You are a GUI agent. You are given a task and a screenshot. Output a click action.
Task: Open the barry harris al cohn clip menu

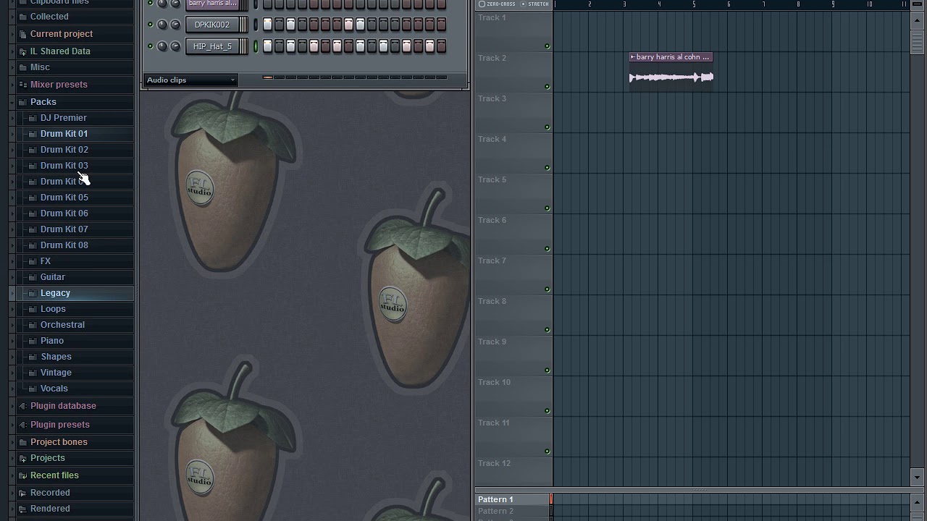pos(632,57)
